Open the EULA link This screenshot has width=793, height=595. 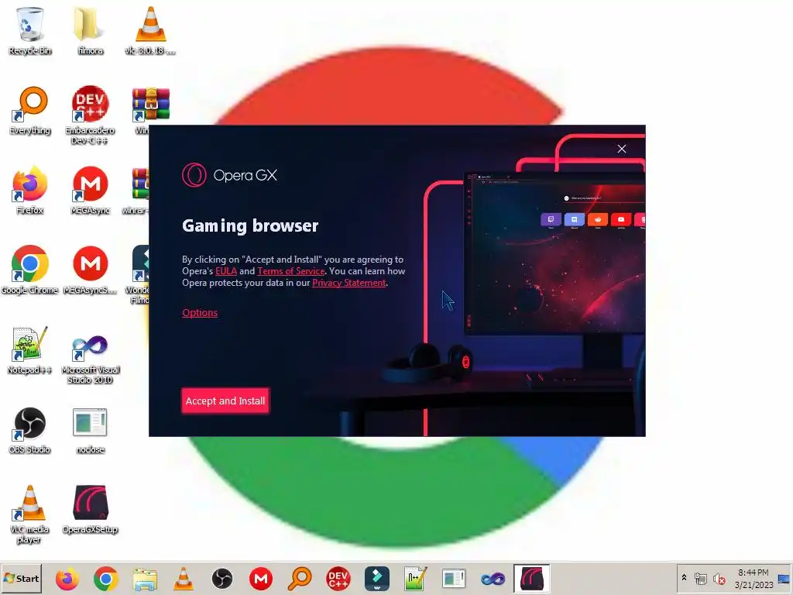tap(226, 271)
